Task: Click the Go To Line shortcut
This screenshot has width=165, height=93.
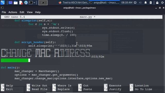Action: 141,89
